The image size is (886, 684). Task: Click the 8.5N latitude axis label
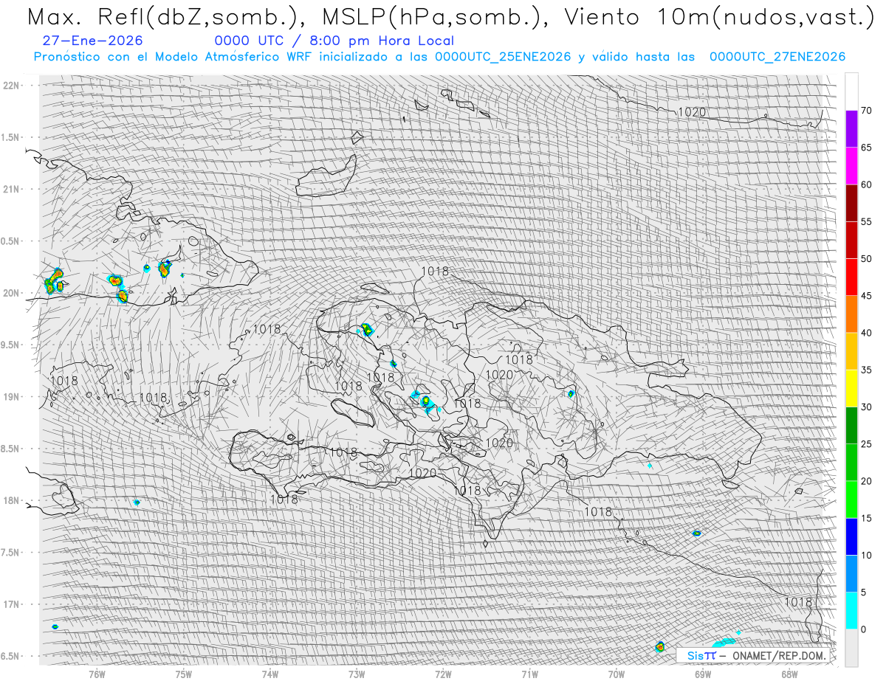click(x=10, y=449)
